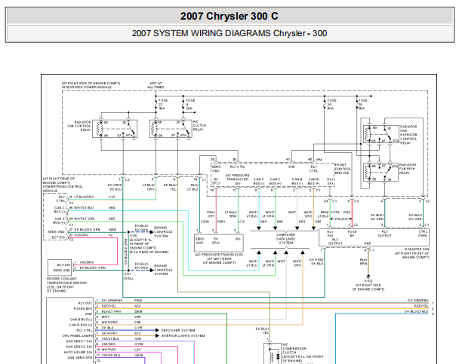Click the 'DK GRN/PNK' label at right edge

418,300
